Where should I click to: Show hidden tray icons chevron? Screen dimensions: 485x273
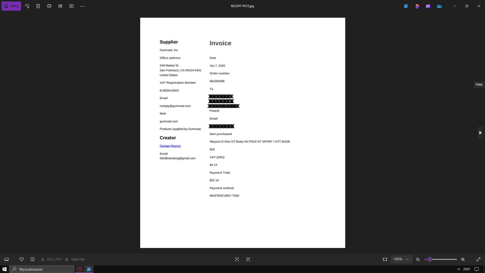[459, 269]
